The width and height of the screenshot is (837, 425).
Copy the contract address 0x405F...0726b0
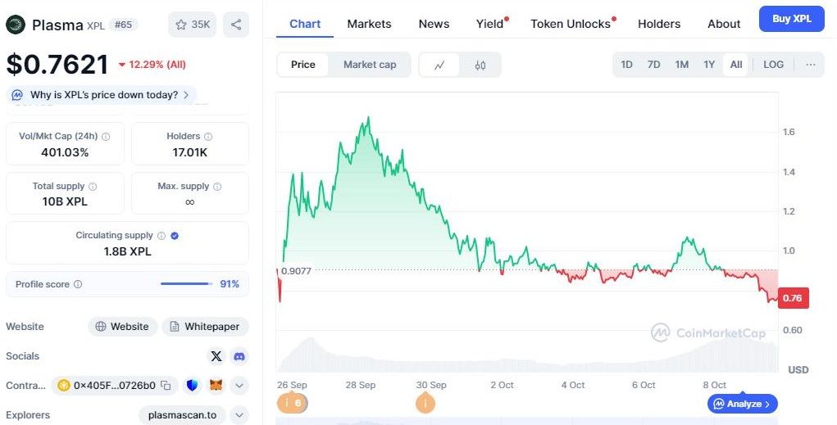pyautogui.click(x=166, y=385)
